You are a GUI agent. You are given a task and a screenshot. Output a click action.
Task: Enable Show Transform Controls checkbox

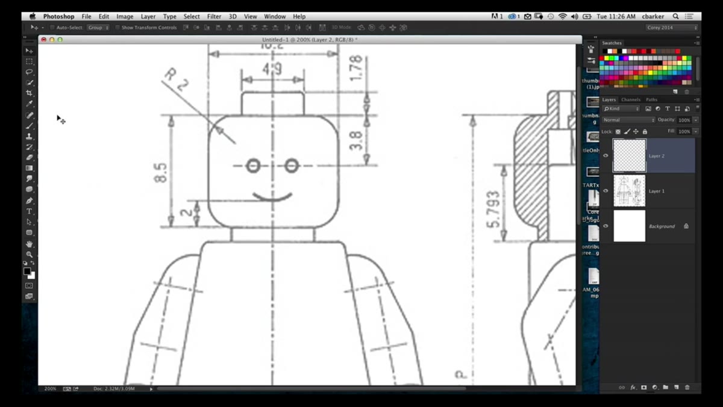(117, 28)
